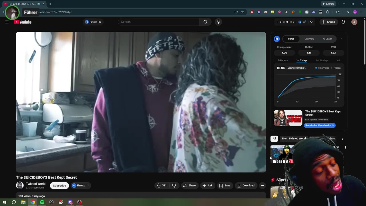Open the Chrome media controls icon

(348, 12)
